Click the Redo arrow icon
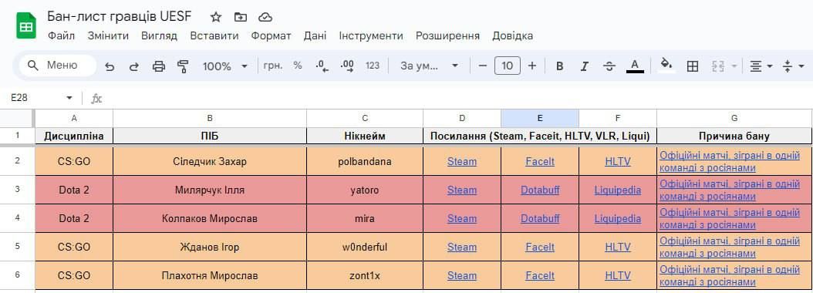This screenshot has height=293, width=813. coord(133,66)
